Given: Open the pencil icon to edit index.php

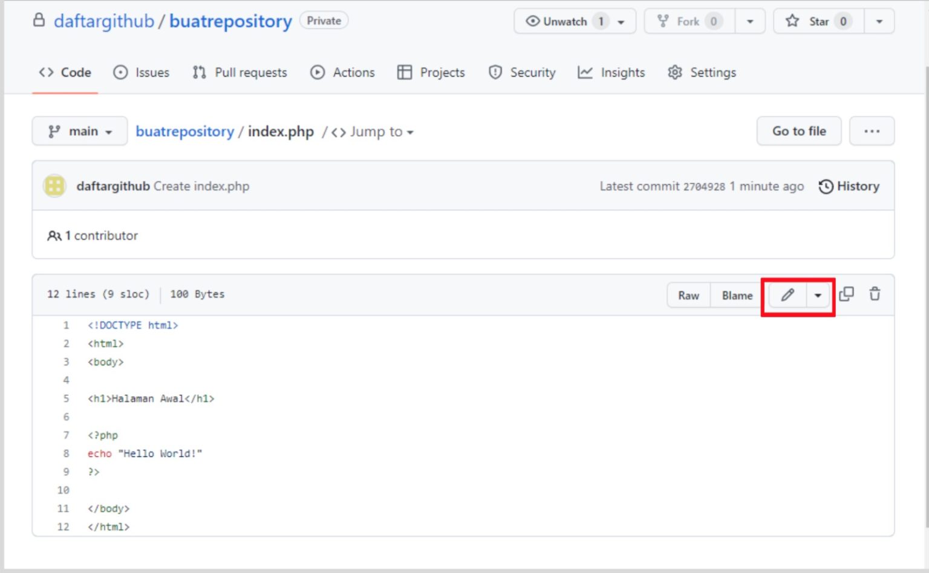Looking at the screenshot, I should [787, 296].
